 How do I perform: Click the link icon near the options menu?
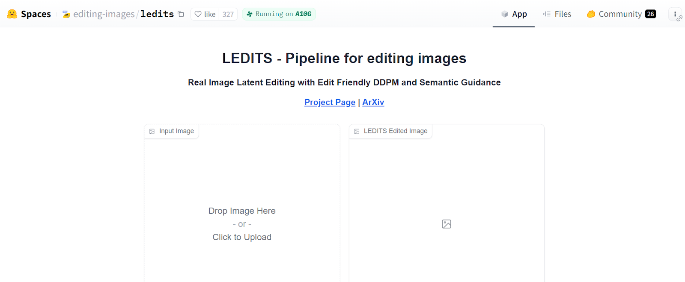point(679,19)
